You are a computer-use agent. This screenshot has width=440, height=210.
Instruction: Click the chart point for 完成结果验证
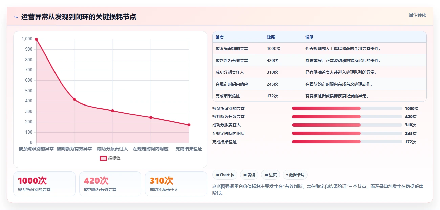pyautogui.click(x=189, y=125)
